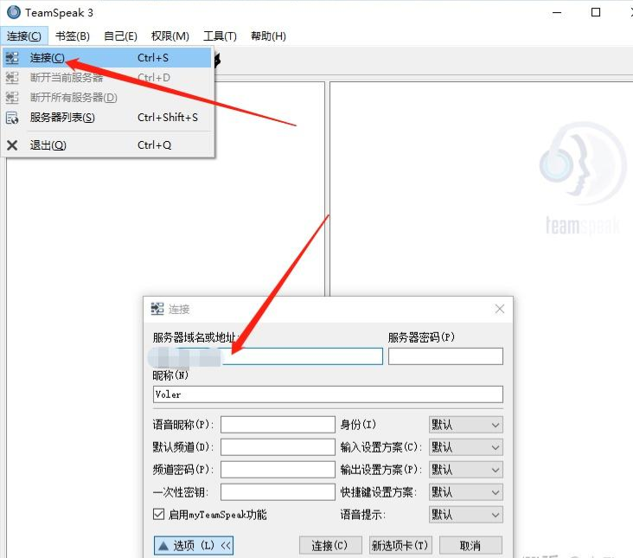
Task: Open the 自己(E) menu
Action: tap(120, 36)
